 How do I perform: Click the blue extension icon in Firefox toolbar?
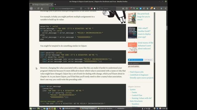point(141,9)
